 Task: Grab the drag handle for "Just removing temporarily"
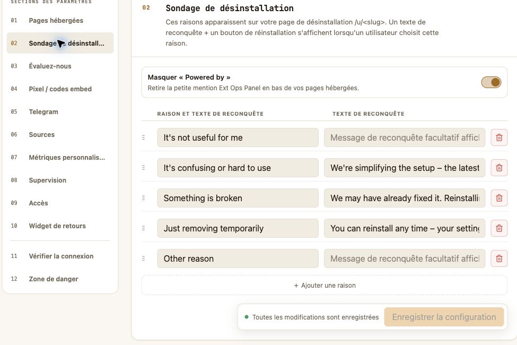143,228
